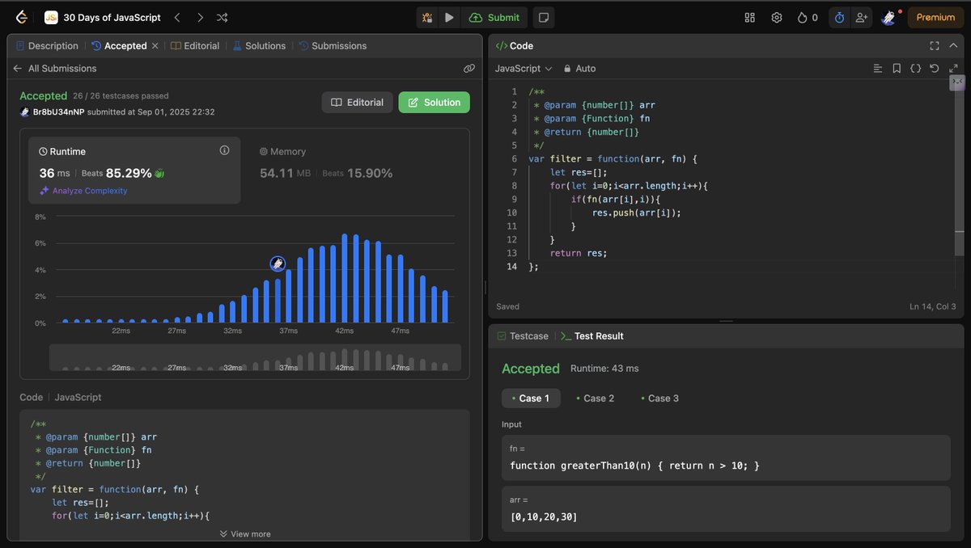Click the avatar marker on the chart
Screen dimensions: 971x548
tap(278, 263)
